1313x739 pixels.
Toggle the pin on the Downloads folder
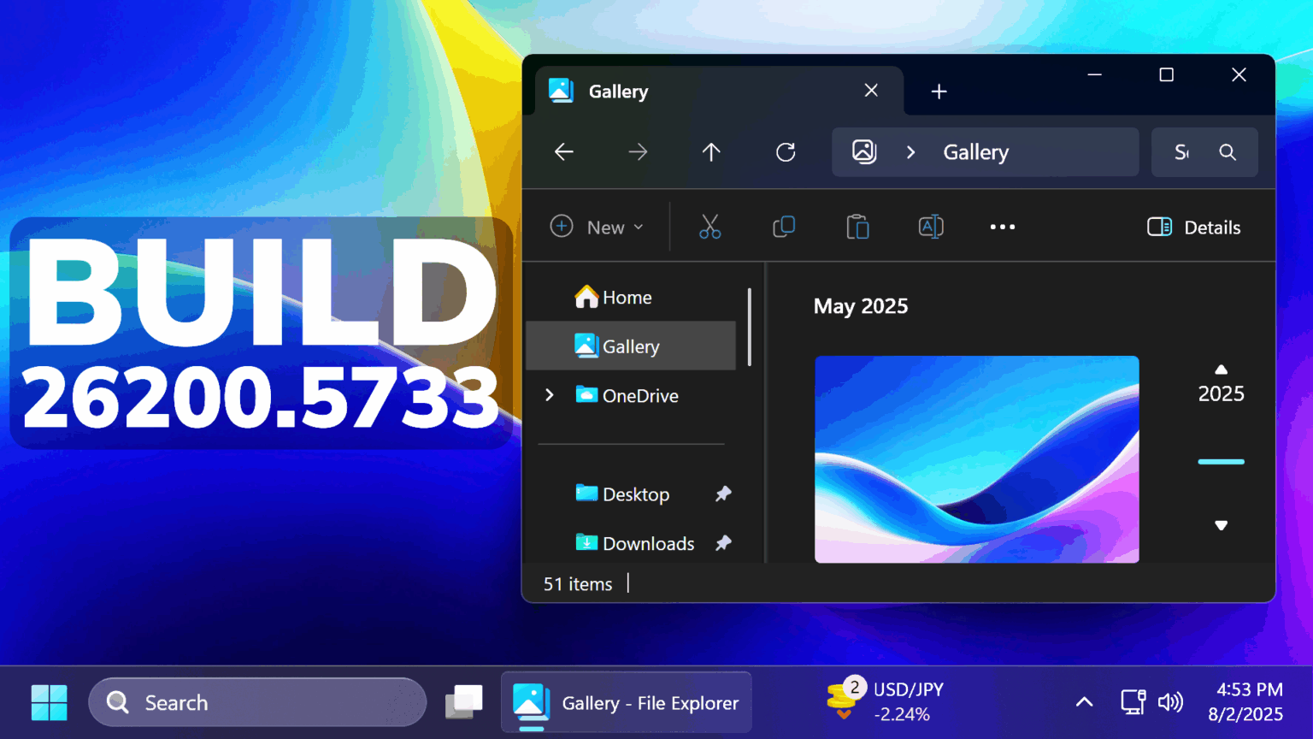tap(723, 543)
